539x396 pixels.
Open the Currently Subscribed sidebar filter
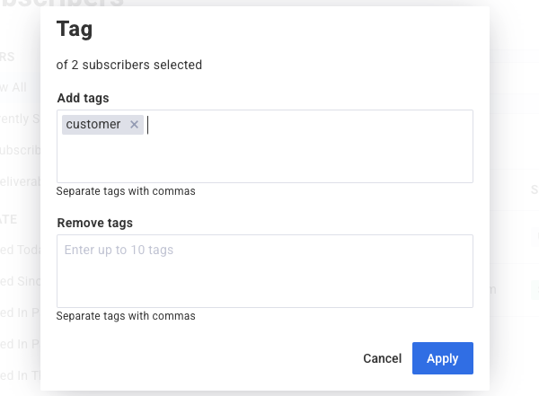20,119
